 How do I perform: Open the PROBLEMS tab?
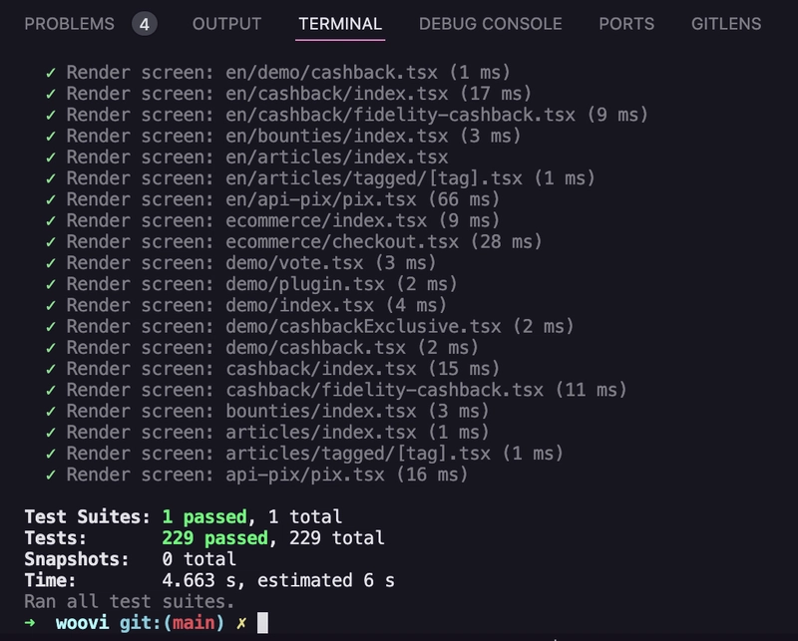pos(69,24)
